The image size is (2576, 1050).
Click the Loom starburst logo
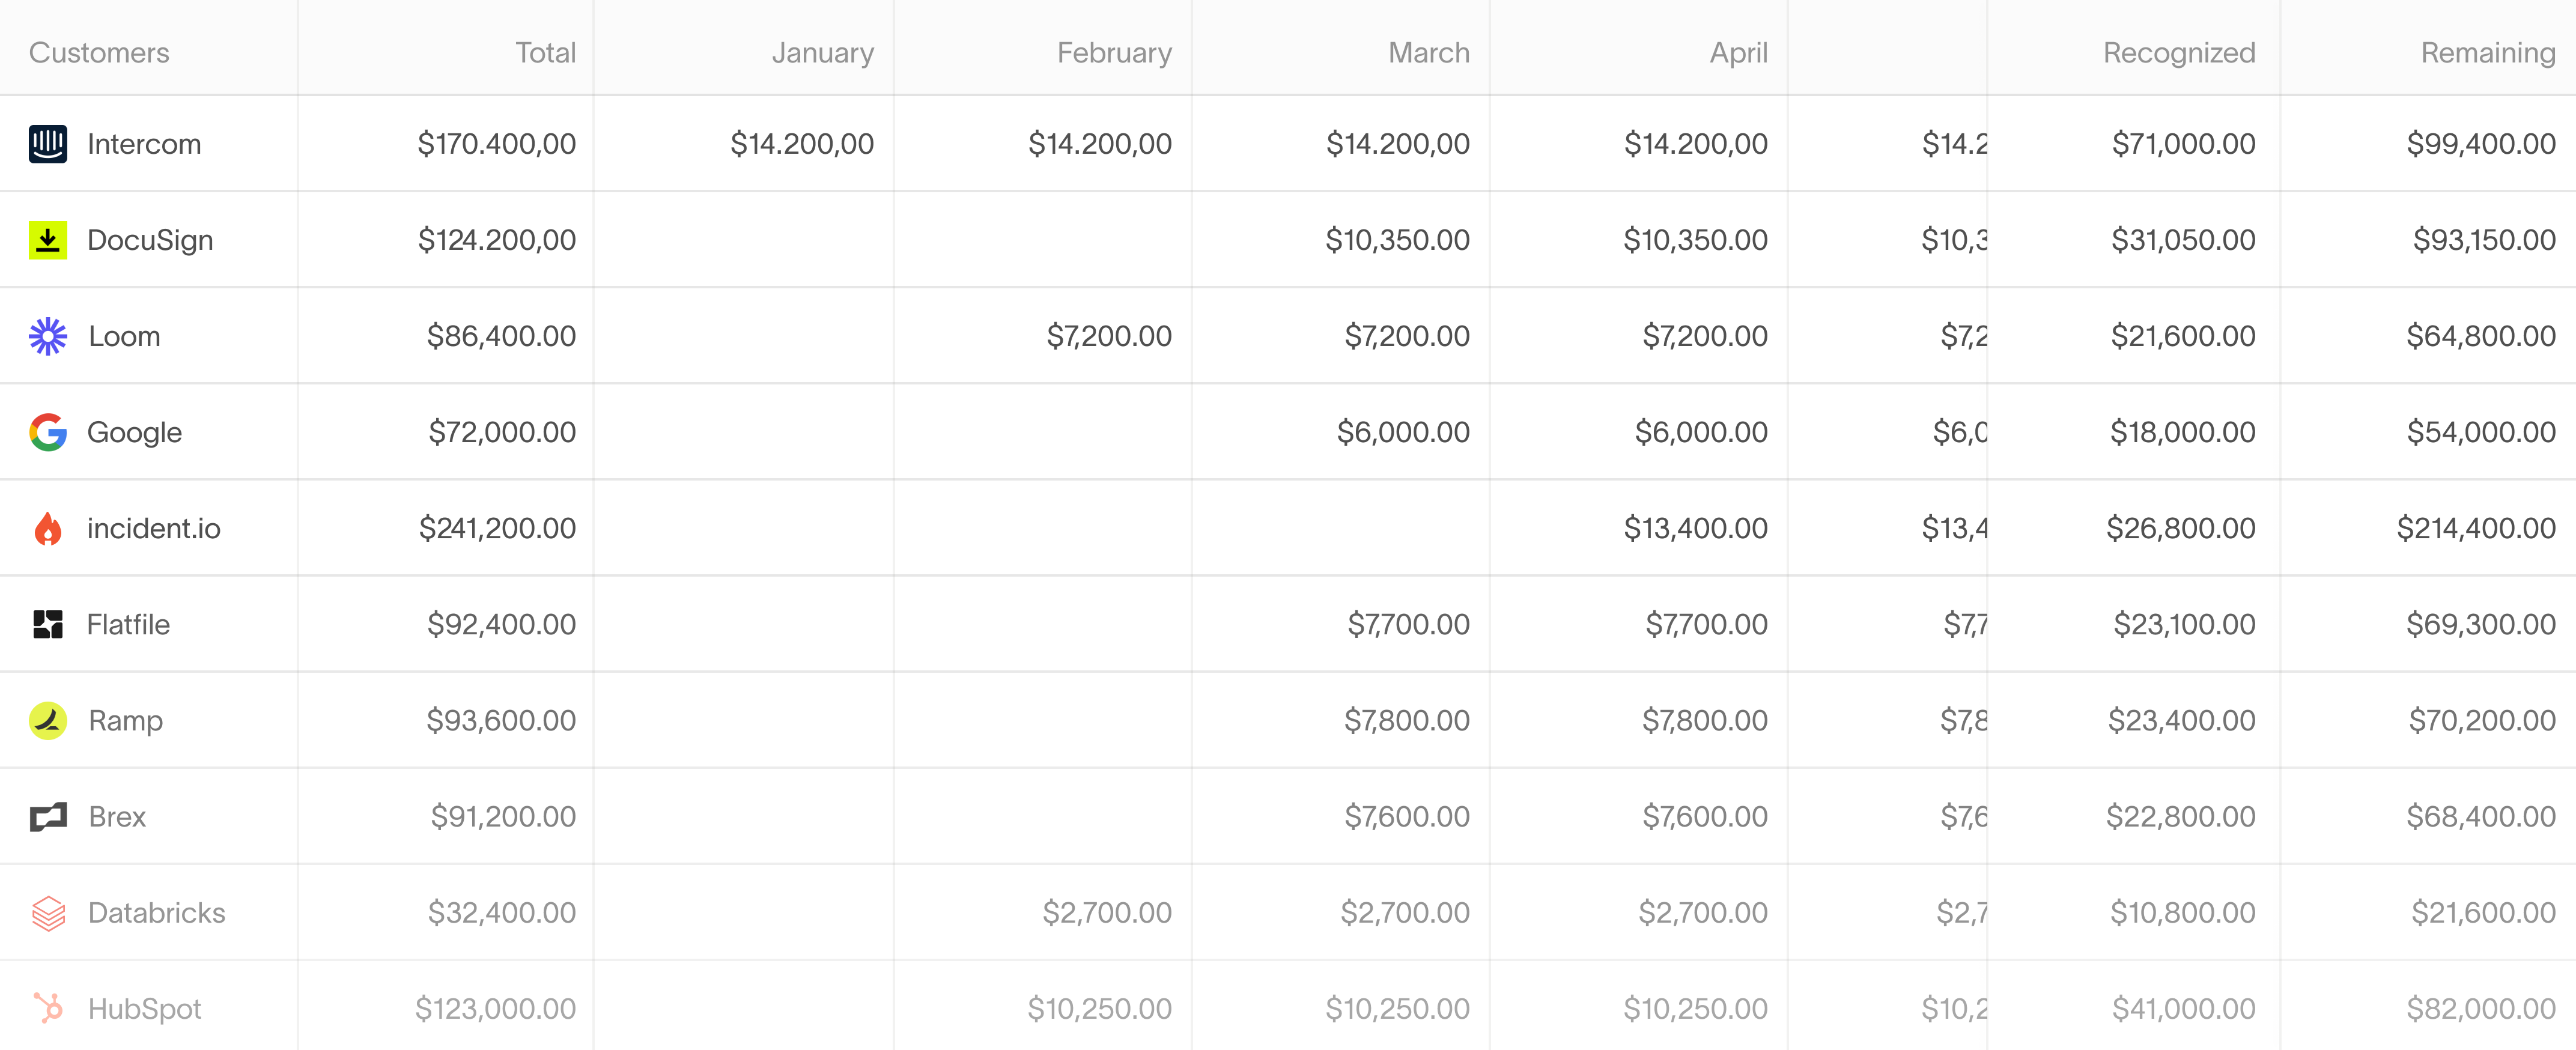pos(48,336)
